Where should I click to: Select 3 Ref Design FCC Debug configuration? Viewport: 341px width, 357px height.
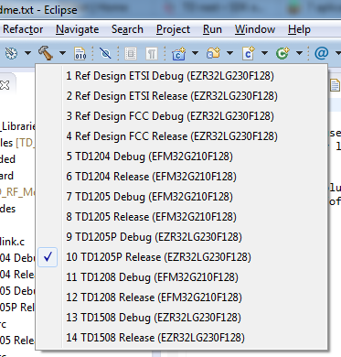tap(182, 116)
